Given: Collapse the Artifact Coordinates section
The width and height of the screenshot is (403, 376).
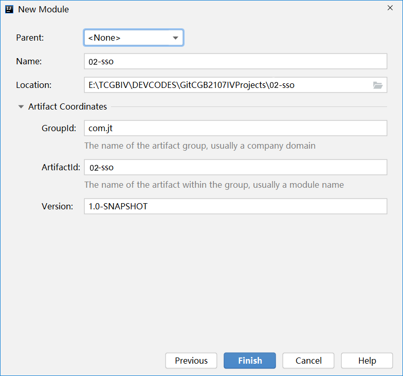Looking at the screenshot, I should [21, 106].
